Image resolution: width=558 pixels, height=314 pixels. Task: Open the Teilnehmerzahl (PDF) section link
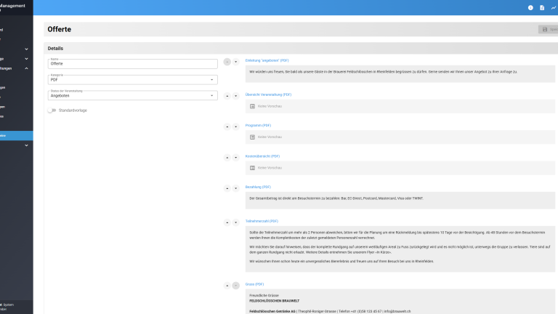pos(262,221)
